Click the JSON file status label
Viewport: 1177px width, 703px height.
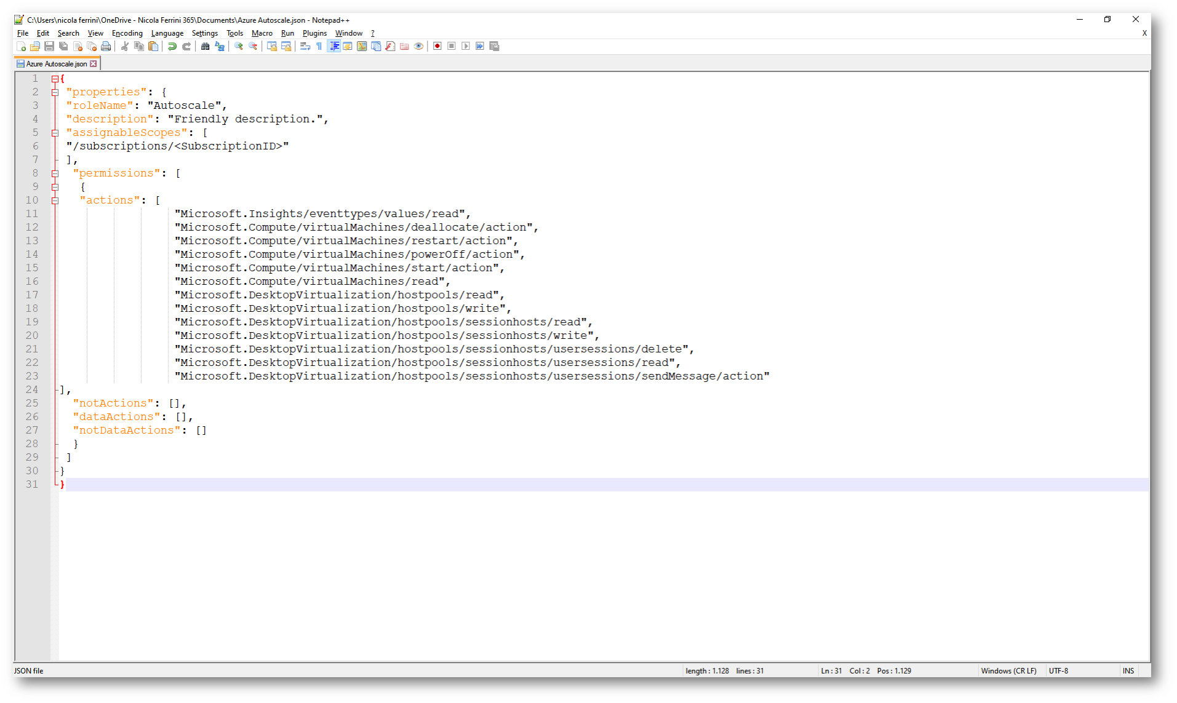(29, 671)
